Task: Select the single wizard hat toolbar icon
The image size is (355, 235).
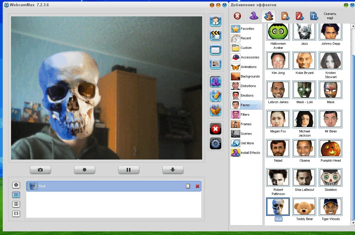Action: coord(254,16)
